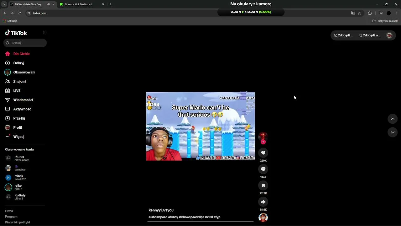Image resolution: width=401 pixels, height=226 pixels.
Task: Open bambixar followed account
Action: pyautogui.click(x=25, y=168)
